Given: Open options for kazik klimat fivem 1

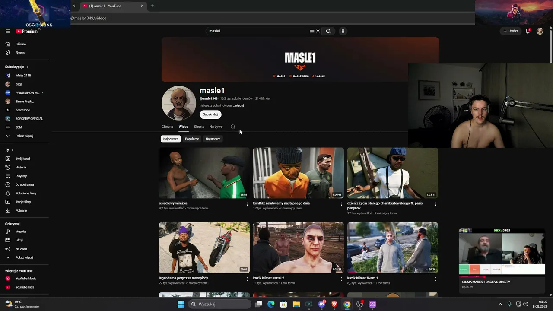Looking at the screenshot, I should coord(435,279).
